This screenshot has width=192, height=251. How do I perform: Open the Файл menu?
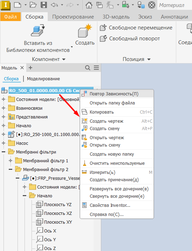pyautogui.click(x=11, y=16)
